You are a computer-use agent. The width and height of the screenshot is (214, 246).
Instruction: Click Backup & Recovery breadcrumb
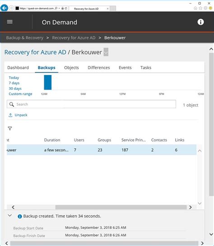coord(25,38)
